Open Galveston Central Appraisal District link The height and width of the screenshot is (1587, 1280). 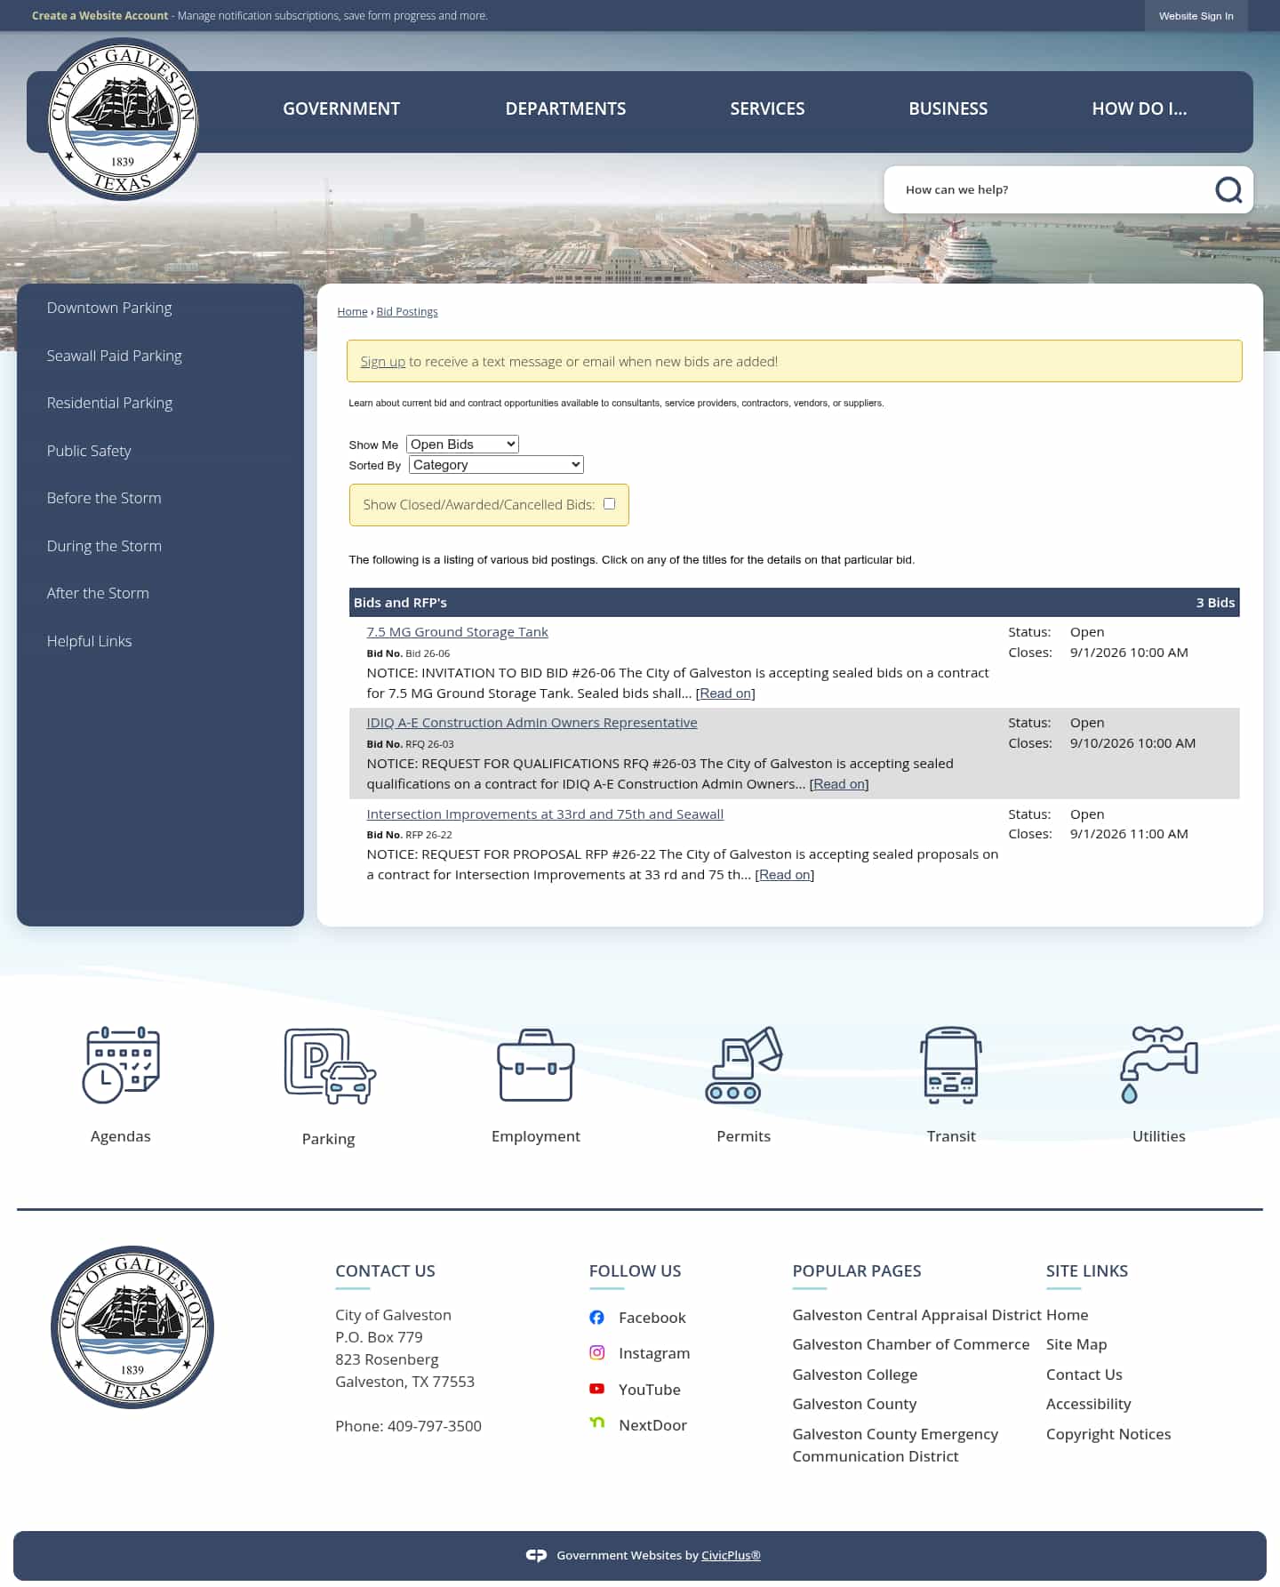(x=916, y=1314)
